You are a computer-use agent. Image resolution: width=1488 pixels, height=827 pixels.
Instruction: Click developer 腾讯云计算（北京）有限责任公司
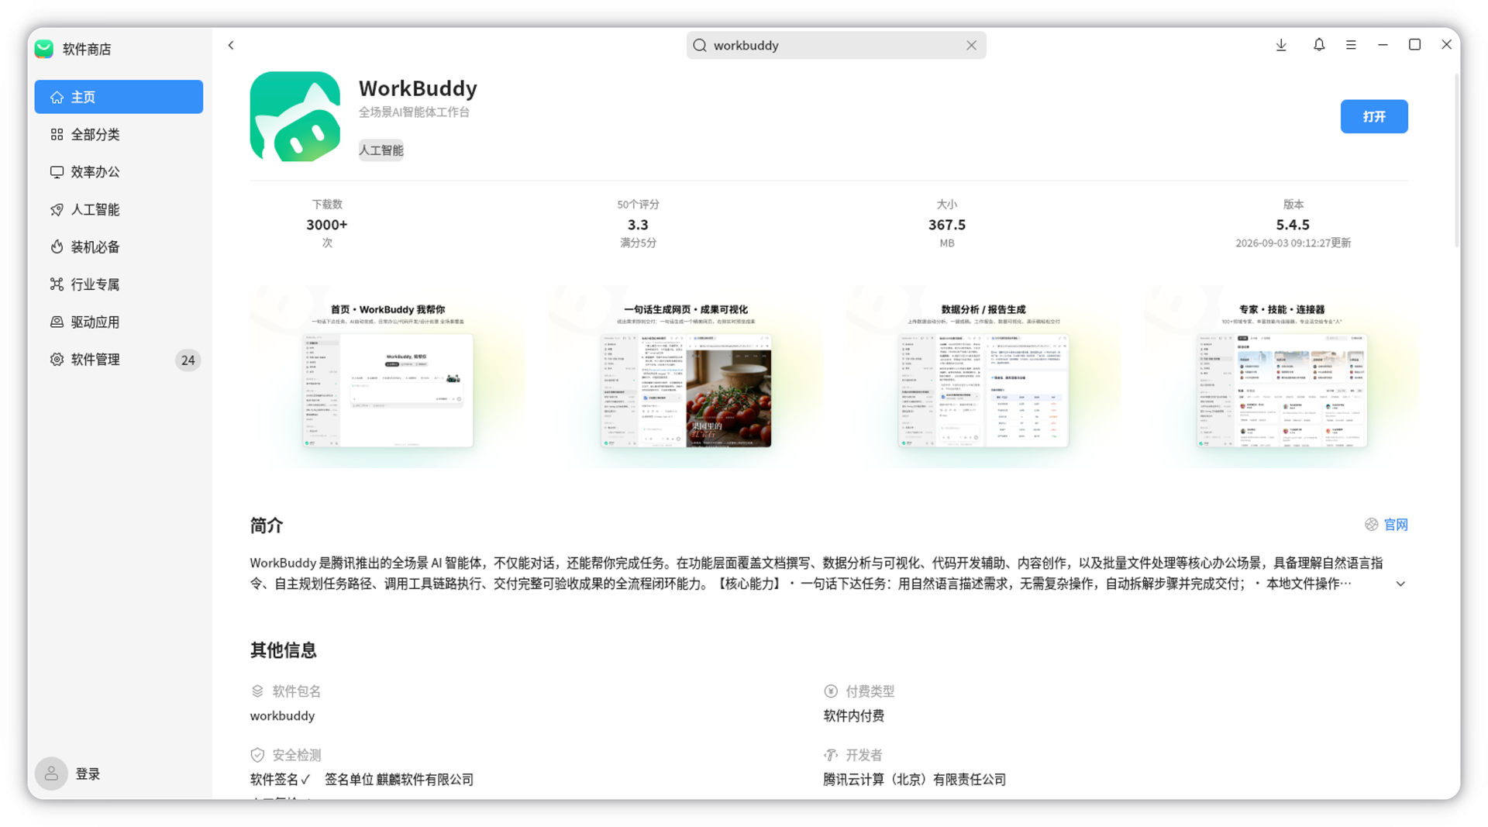tap(914, 780)
